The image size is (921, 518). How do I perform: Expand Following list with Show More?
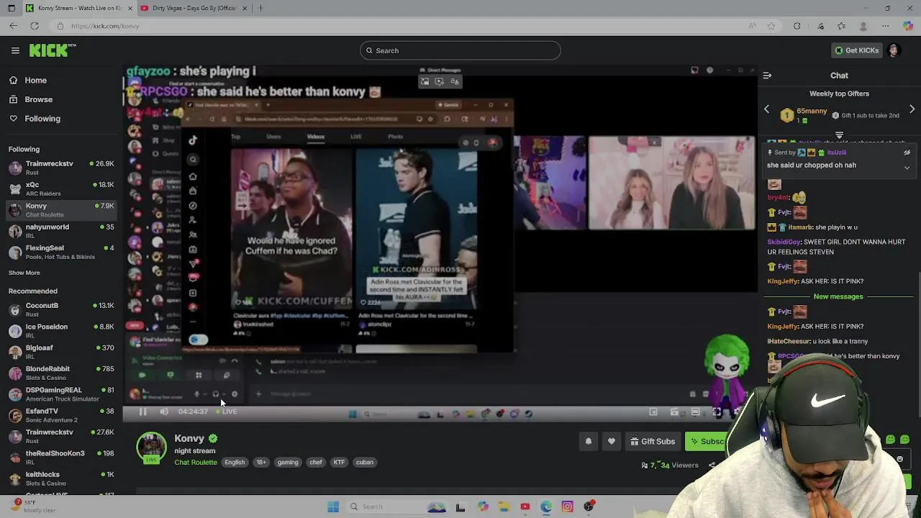[x=24, y=273]
